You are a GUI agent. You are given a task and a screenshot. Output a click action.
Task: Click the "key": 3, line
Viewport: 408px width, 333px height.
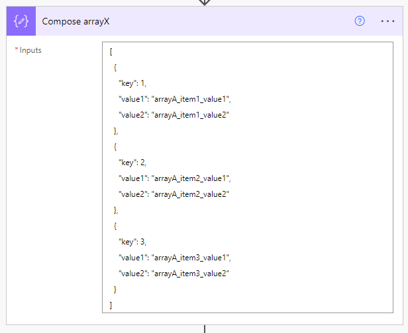[132, 242]
